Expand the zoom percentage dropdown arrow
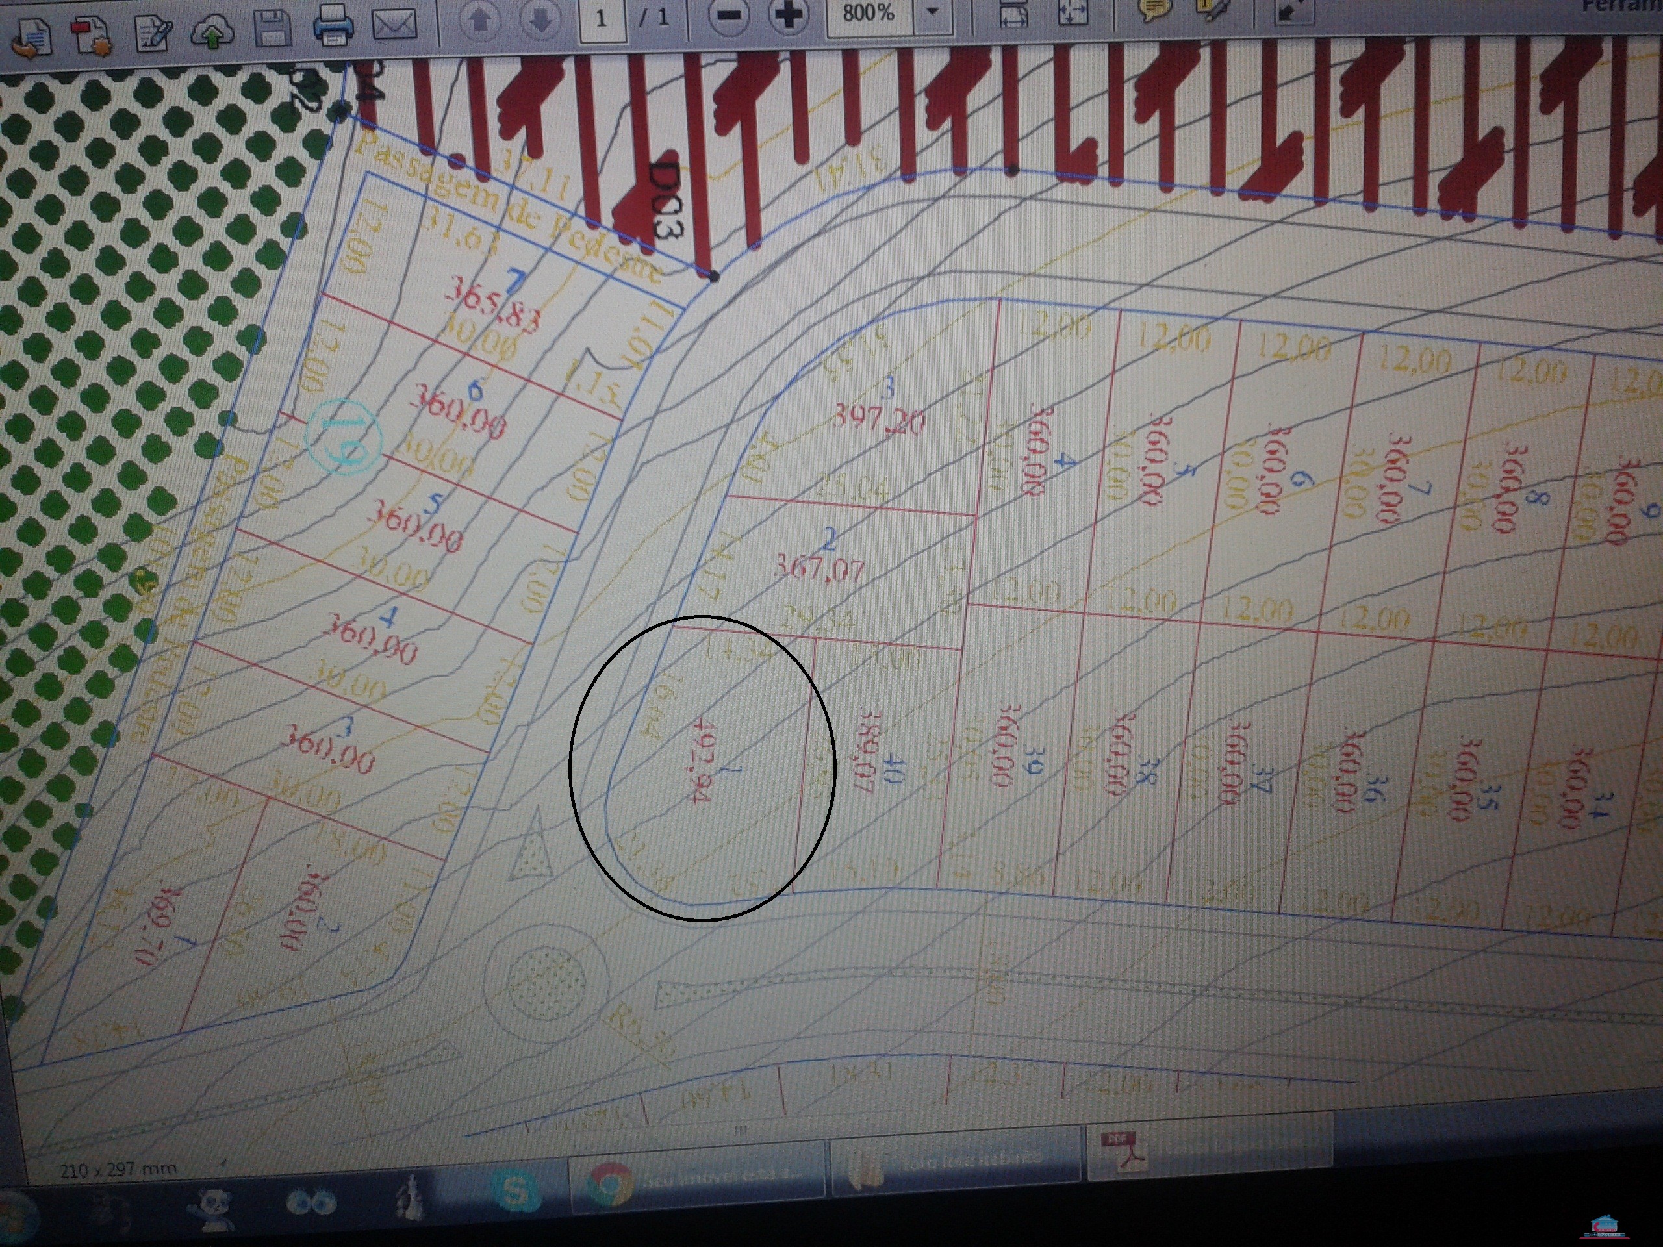 coord(933,13)
